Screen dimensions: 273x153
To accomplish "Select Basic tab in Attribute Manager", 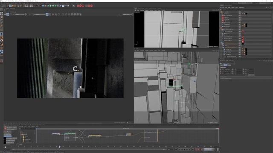I will tap(221, 65).
